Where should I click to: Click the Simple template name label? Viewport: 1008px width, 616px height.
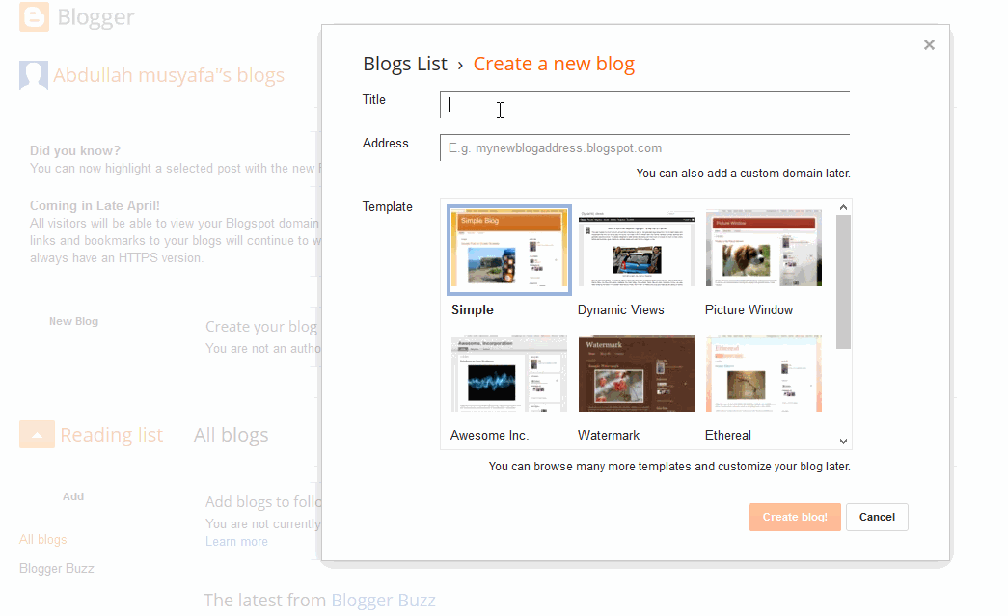(x=473, y=309)
